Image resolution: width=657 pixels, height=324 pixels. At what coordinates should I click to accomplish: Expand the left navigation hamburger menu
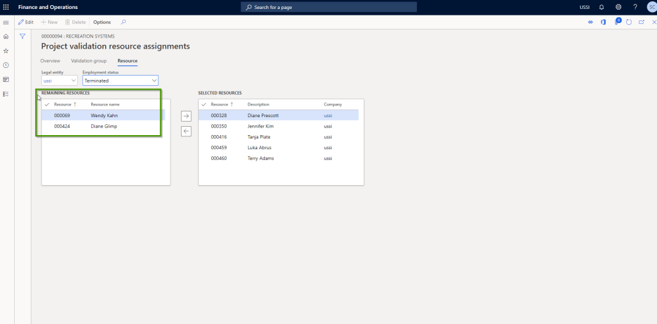(6, 22)
